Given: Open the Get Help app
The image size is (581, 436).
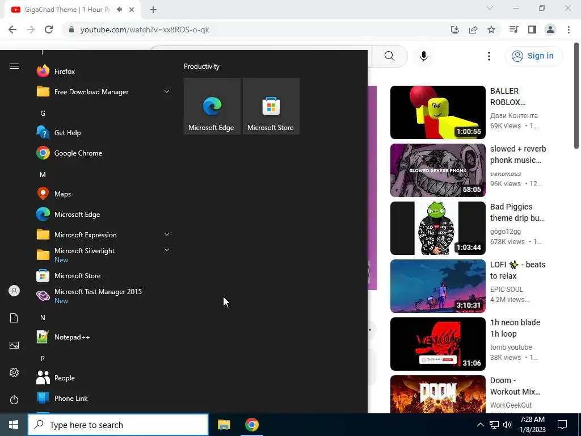Looking at the screenshot, I should 103,132.
